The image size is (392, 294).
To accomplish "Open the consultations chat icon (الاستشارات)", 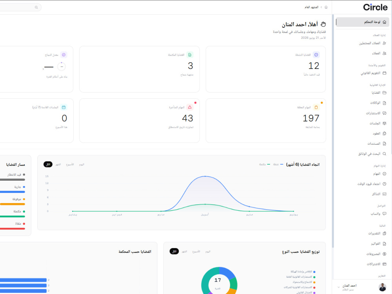I will (x=384, y=113).
